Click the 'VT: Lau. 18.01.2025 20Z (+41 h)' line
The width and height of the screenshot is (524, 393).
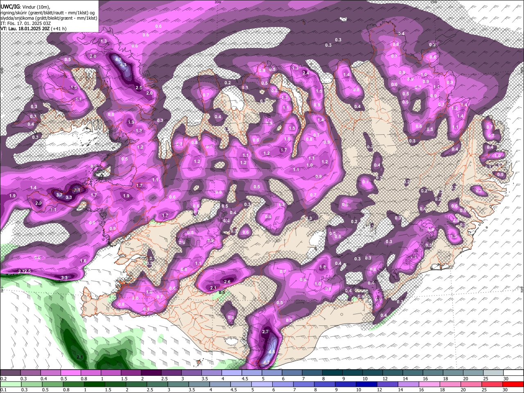34,29
